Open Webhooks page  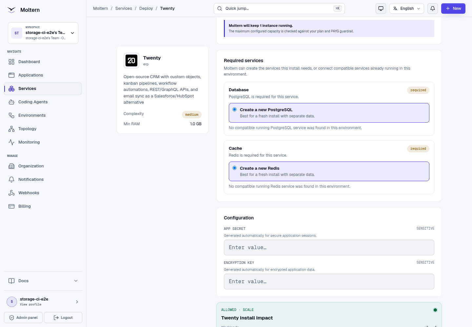43,193
